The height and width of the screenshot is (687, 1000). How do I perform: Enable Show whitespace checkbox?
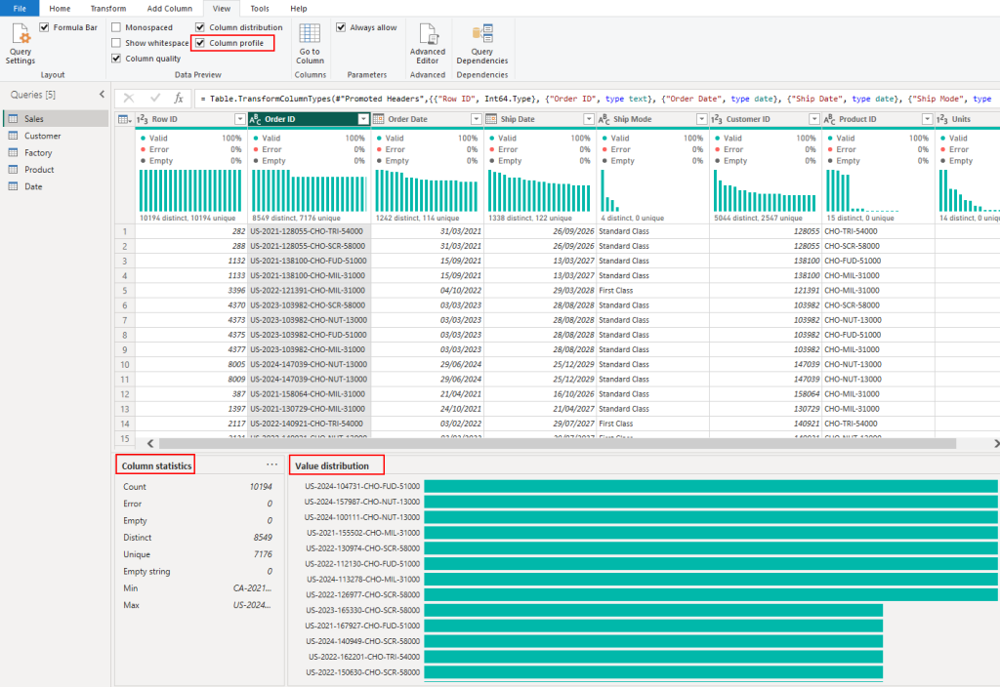pos(116,43)
